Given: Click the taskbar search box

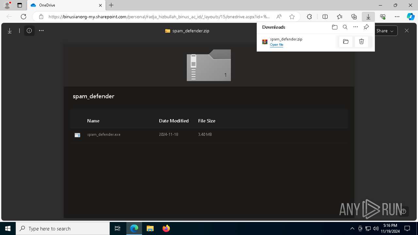Looking at the screenshot, I should click(63, 228).
